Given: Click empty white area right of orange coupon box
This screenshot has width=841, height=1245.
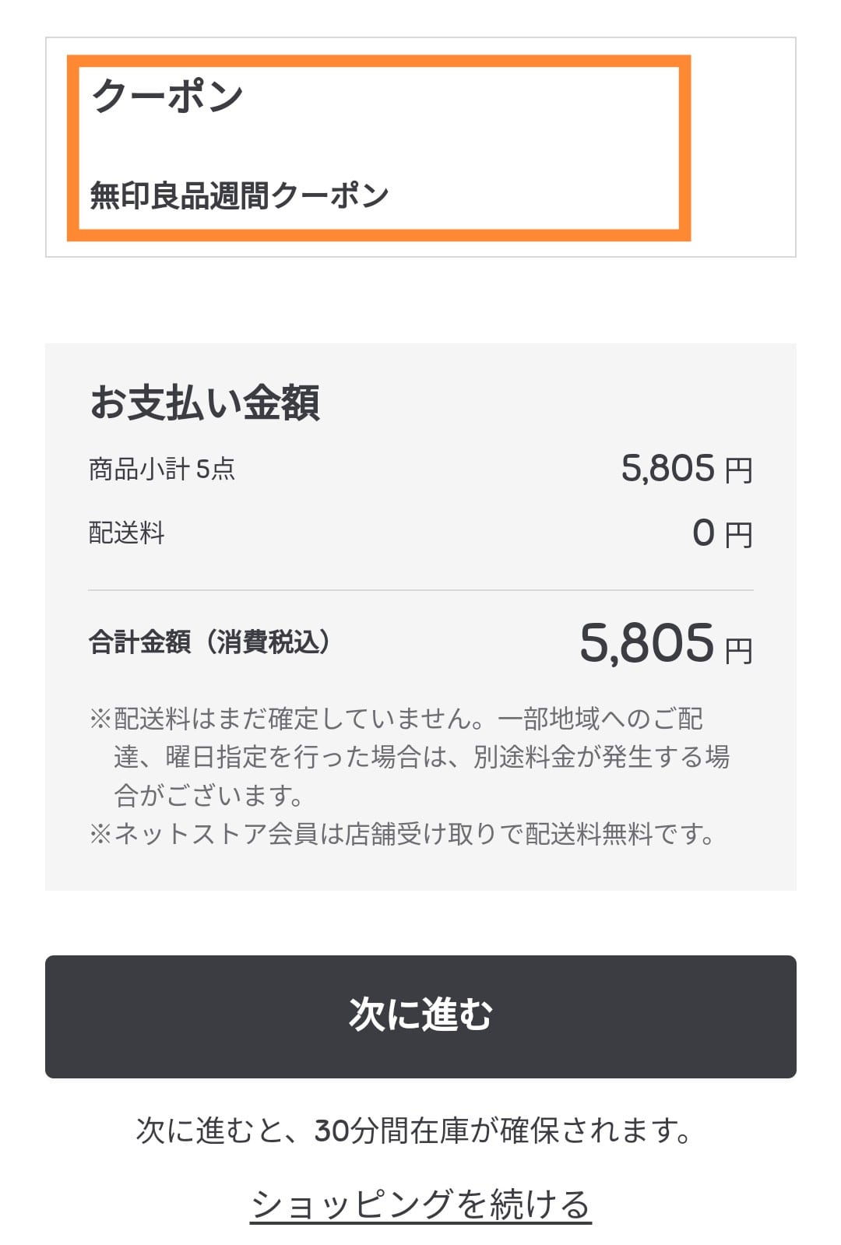Looking at the screenshot, I should [x=742, y=148].
